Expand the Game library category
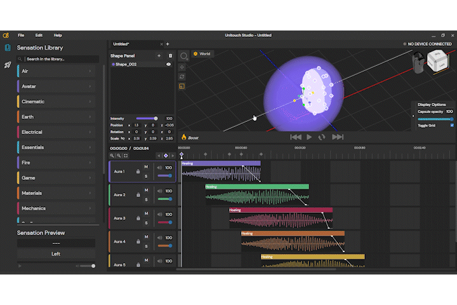Viewport: 457px width, 305px height. click(56, 178)
